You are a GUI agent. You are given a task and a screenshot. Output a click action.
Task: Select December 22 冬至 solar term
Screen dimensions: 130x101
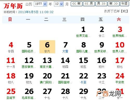83,78
